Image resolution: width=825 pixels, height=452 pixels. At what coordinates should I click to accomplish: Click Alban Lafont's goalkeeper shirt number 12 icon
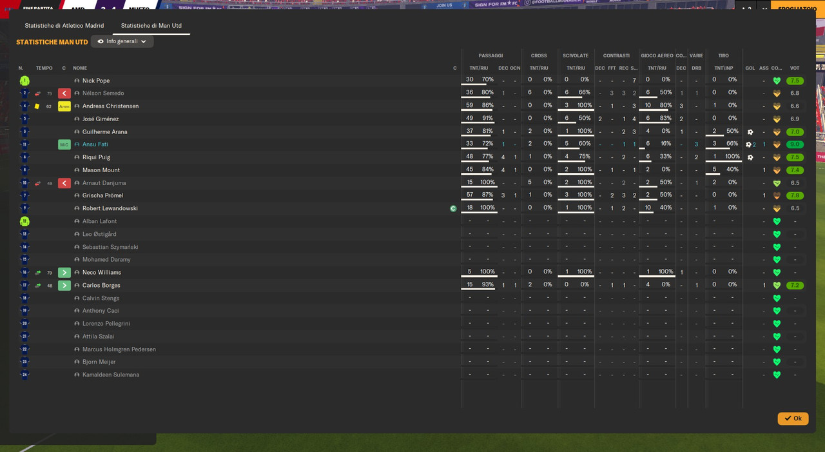coord(24,221)
